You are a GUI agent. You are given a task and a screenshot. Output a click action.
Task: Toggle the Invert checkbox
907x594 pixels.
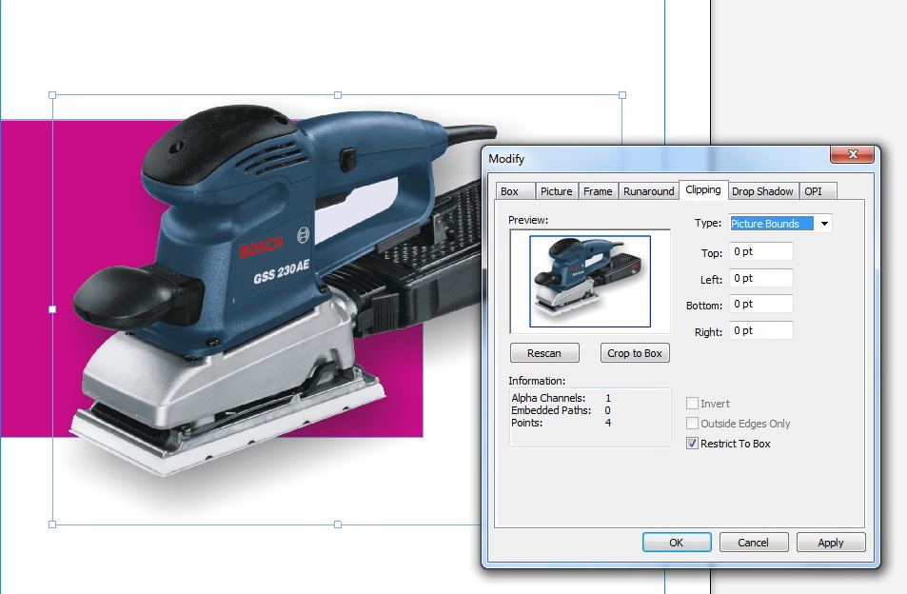(x=692, y=403)
